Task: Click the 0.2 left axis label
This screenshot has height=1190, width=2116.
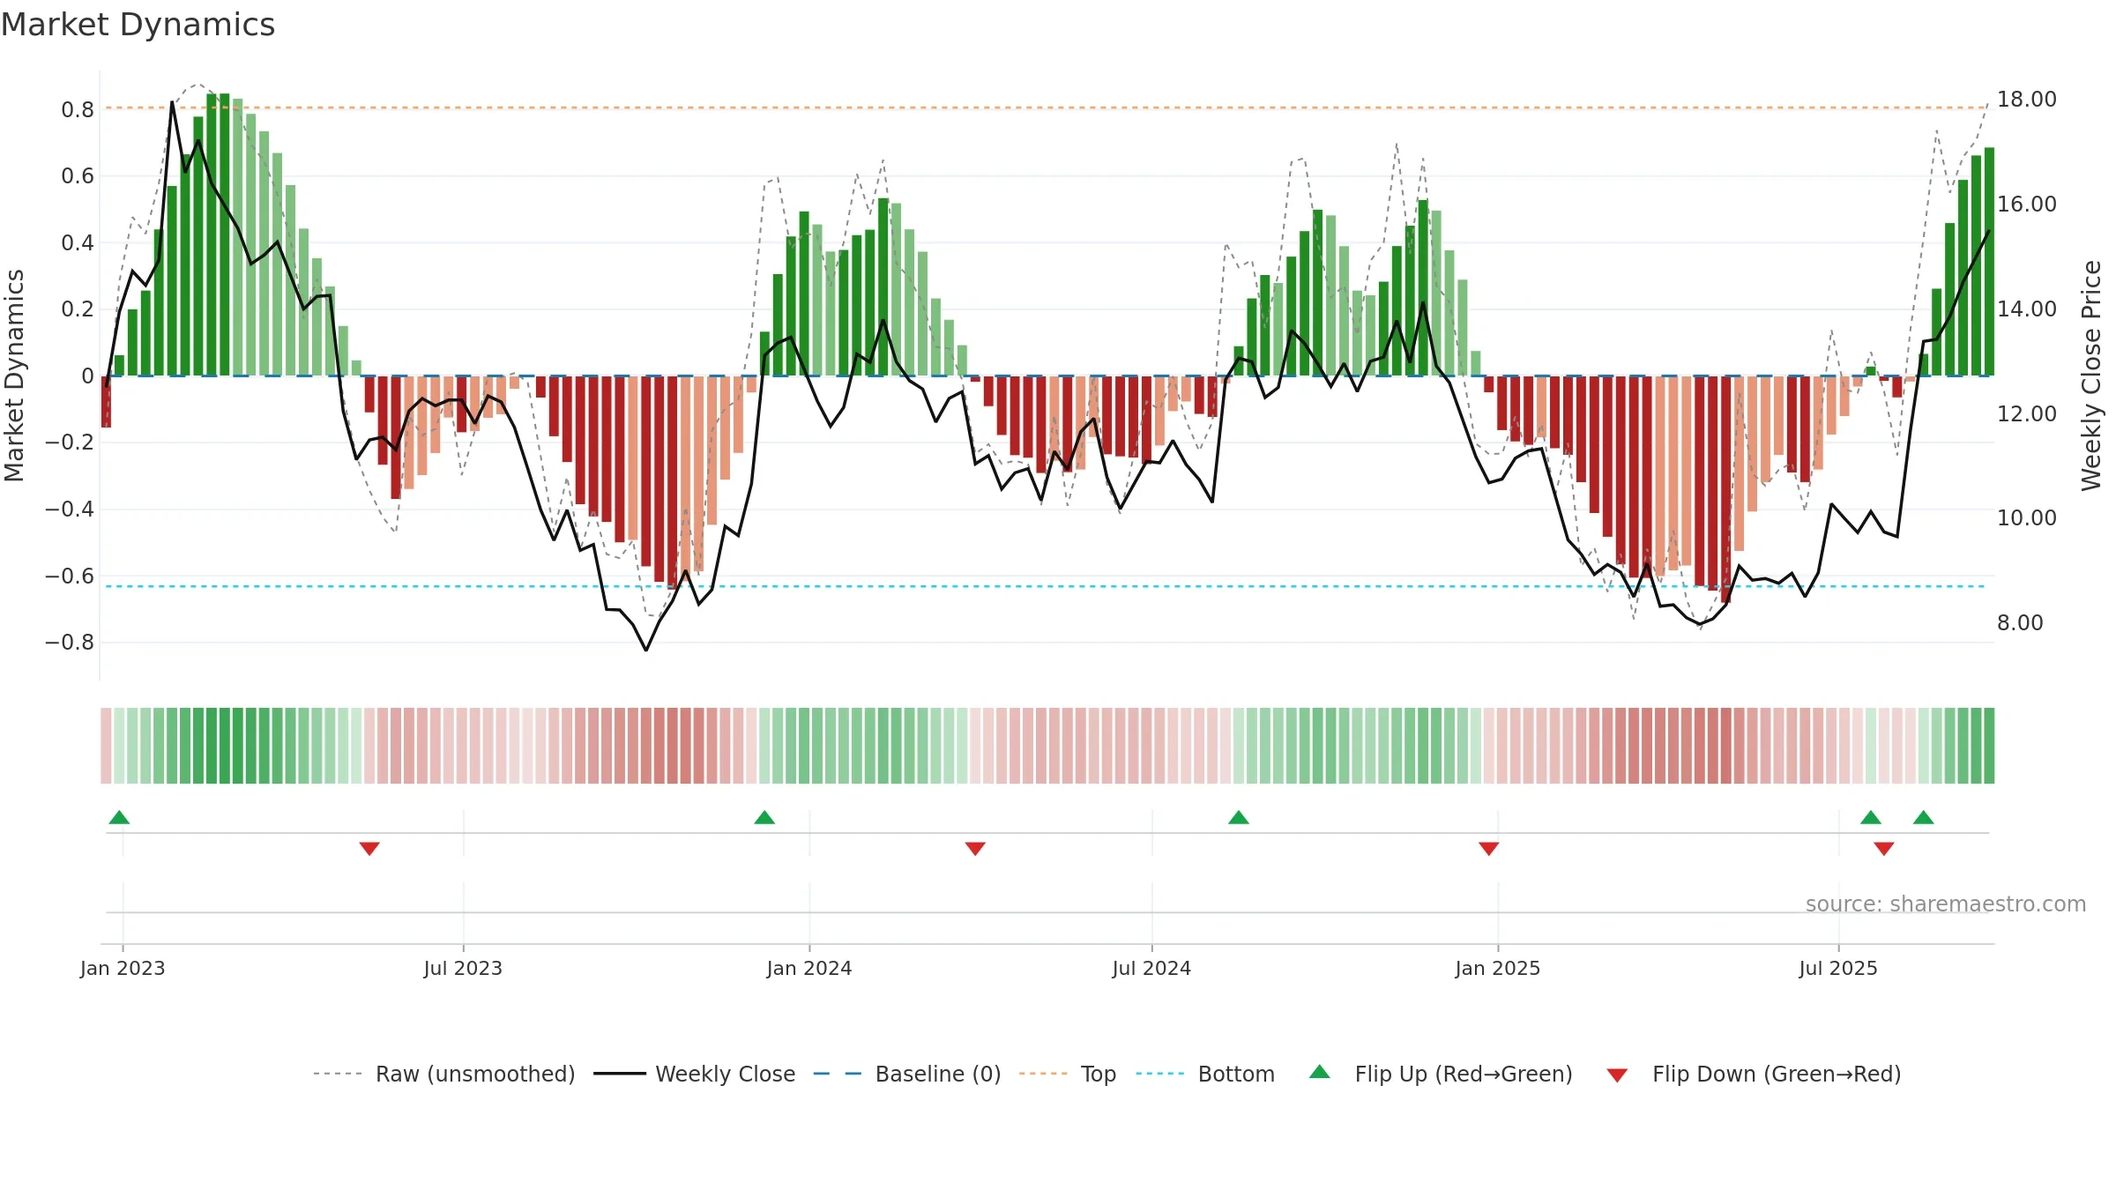Action: tap(78, 309)
